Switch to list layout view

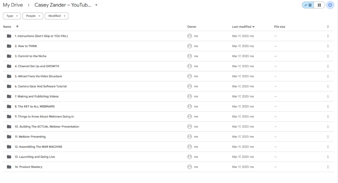pos(308,5)
